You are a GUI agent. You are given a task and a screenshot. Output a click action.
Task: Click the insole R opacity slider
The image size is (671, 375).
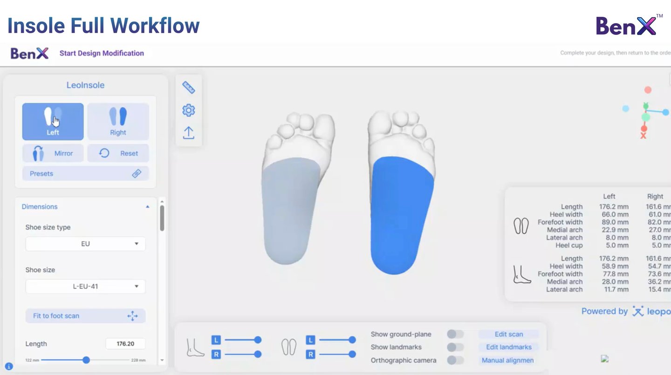click(x=337, y=355)
